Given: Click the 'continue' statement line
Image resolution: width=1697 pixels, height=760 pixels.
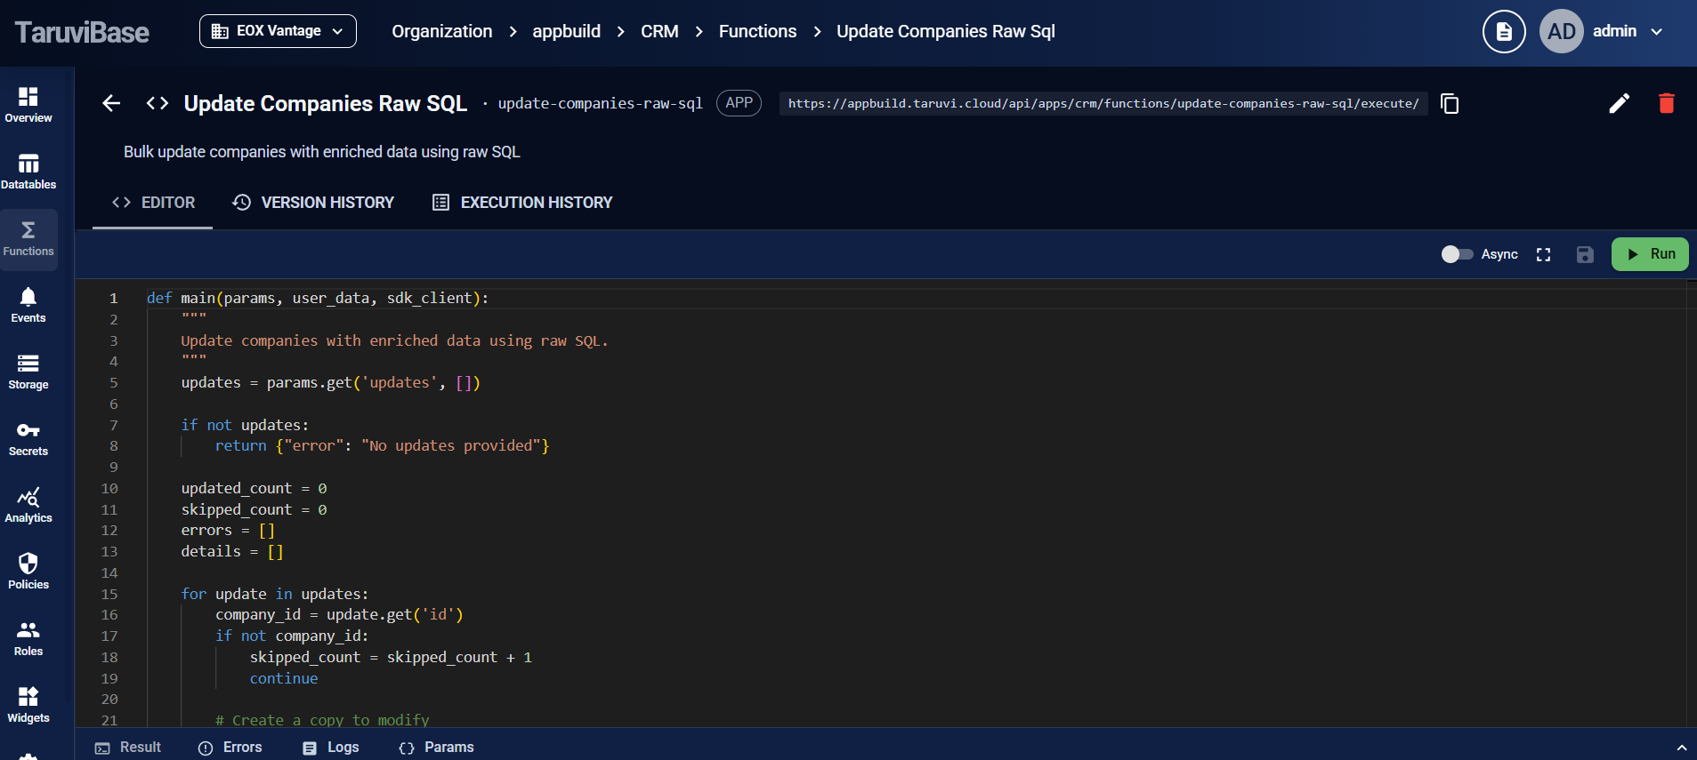Looking at the screenshot, I should click(x=284, y=678).
